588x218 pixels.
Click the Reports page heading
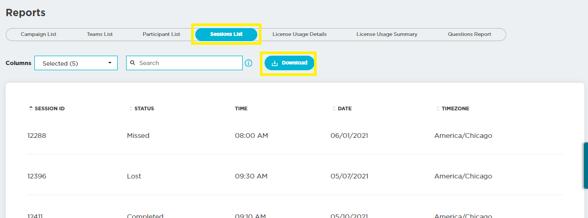coord(26,12)
